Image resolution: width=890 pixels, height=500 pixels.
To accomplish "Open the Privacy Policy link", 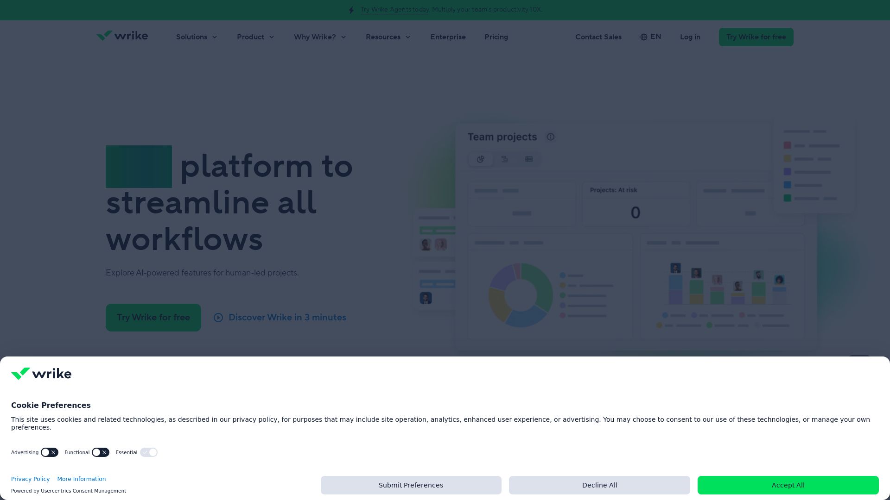I will click(x=30, y=479).
